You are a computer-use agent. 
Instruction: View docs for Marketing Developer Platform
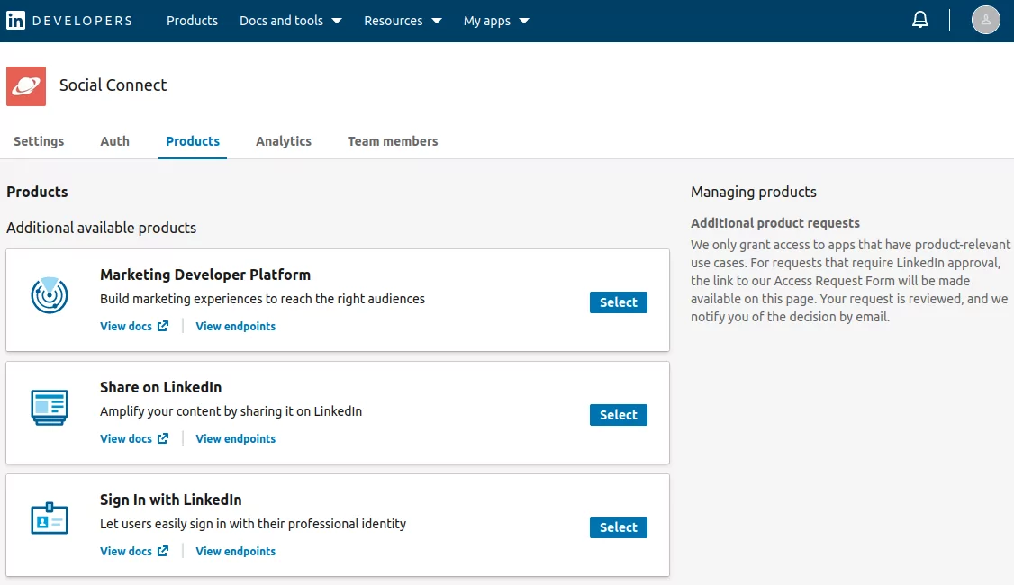coord(134,327)
